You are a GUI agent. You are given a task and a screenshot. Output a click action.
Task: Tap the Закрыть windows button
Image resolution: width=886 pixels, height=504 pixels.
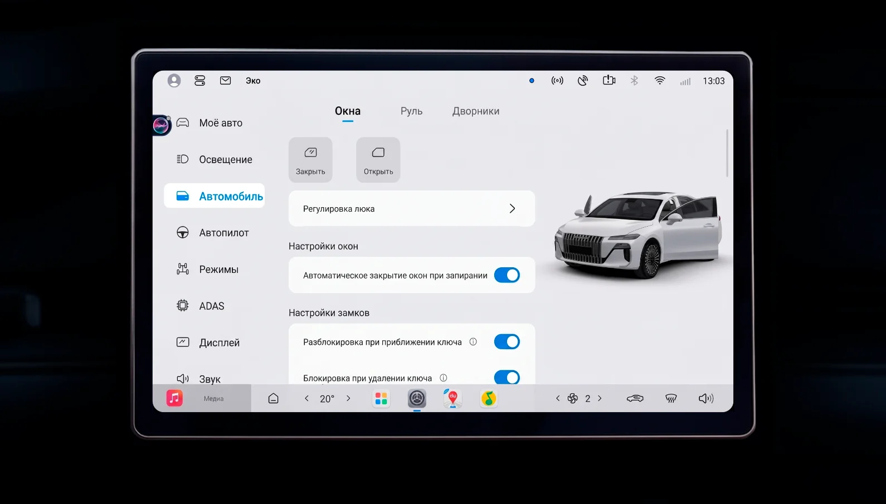310,160
